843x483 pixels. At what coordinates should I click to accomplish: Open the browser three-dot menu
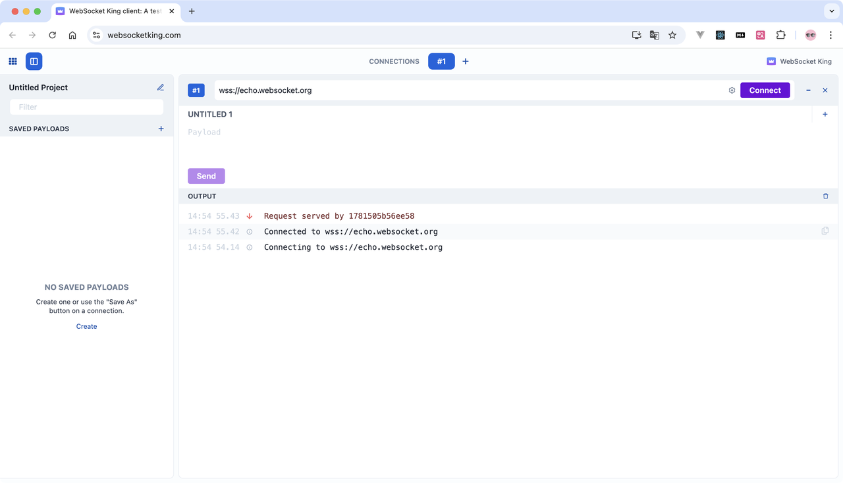pyautogui.click(x=830, y=35)
